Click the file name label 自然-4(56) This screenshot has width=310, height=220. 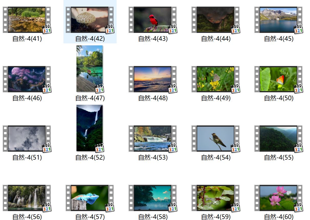27,217
